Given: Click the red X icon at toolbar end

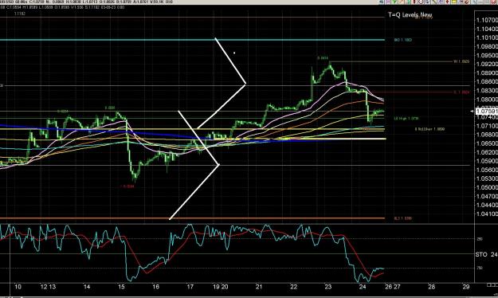Looking at the screenshot, I should [x=494, y=2].
